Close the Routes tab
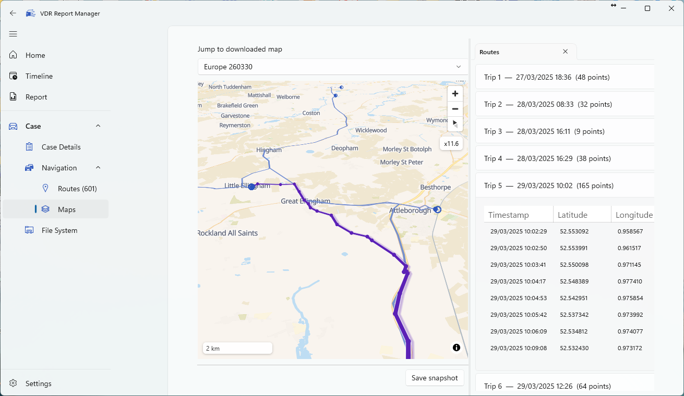 pyautogui.click(x=565, y=52)
